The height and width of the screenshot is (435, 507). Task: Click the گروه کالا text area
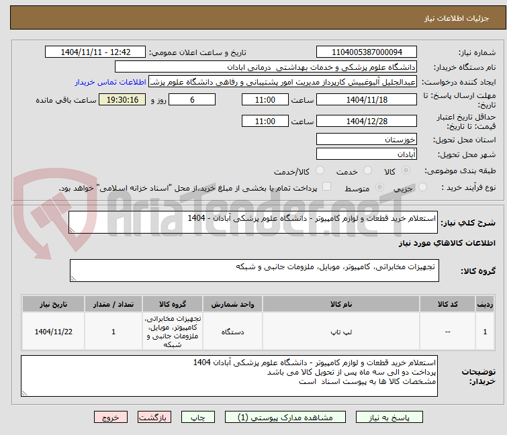pos(254,271)
